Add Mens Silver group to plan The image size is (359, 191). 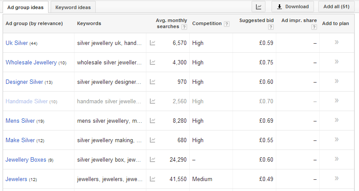point(336,120)
